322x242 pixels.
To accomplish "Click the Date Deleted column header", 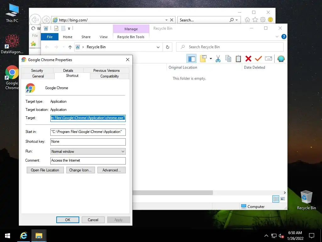I will coord(254,67).
